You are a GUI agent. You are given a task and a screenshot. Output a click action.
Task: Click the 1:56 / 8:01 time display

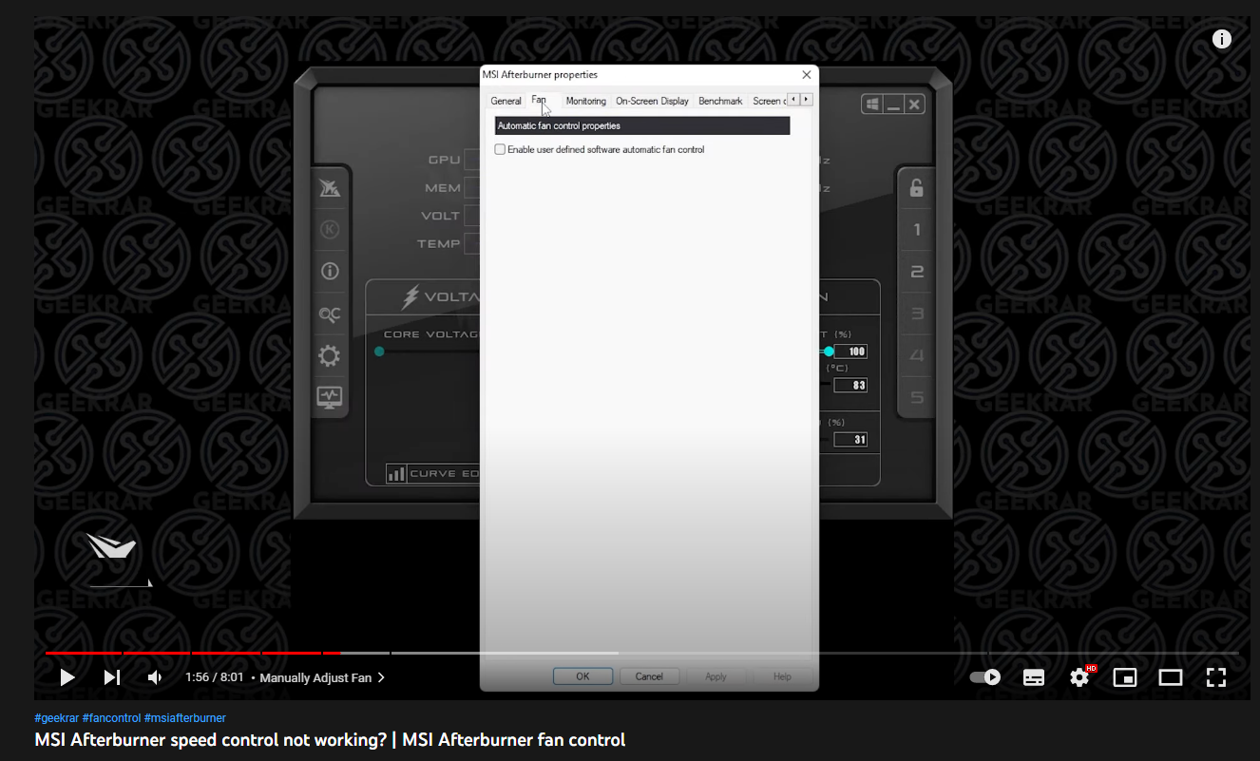coord(215,678)
